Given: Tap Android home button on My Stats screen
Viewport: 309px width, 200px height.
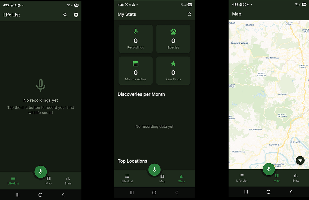Looking at the screenshot, I should coord(154,192).
